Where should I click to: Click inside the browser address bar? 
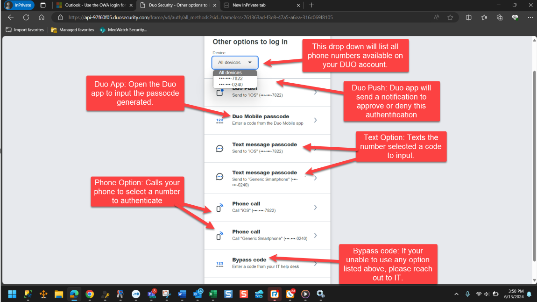(187, 17)
